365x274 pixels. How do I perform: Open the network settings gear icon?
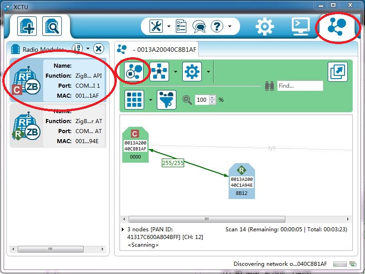[x=192, y=72]
